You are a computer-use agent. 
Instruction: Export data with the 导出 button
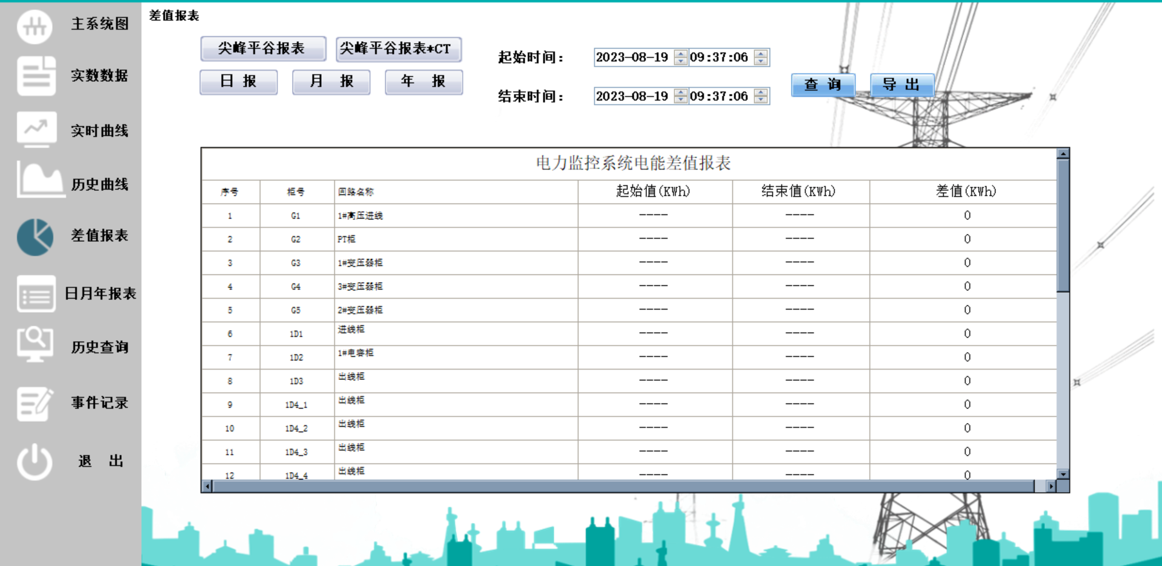[901, 85]
